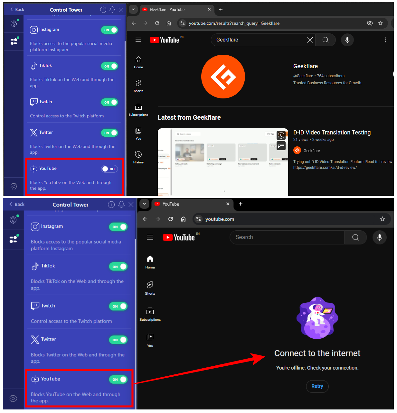Switch off Twitch in upper Control Tower panel
Image resolution: width=397 pixels, height=413 pixels.
coord(109,102)
